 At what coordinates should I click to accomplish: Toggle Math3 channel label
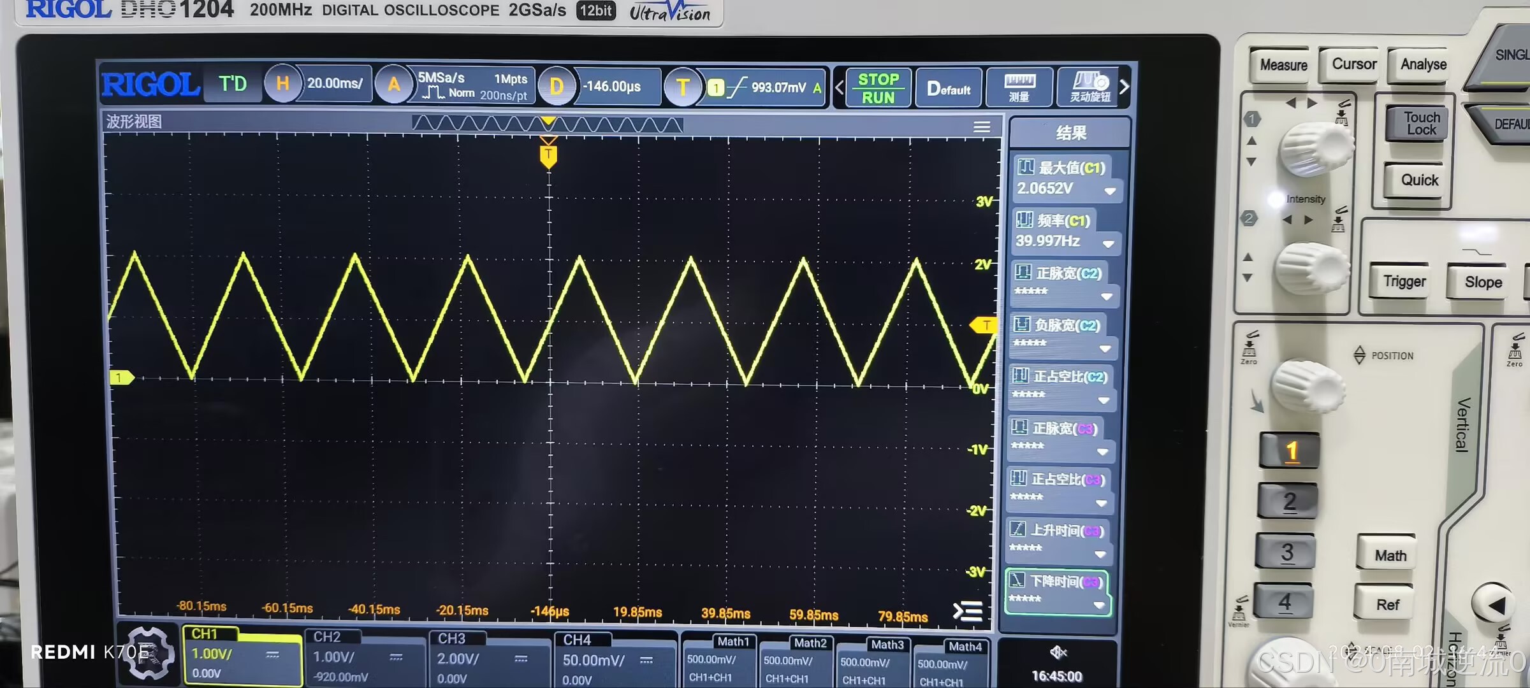tap(887, 645)
